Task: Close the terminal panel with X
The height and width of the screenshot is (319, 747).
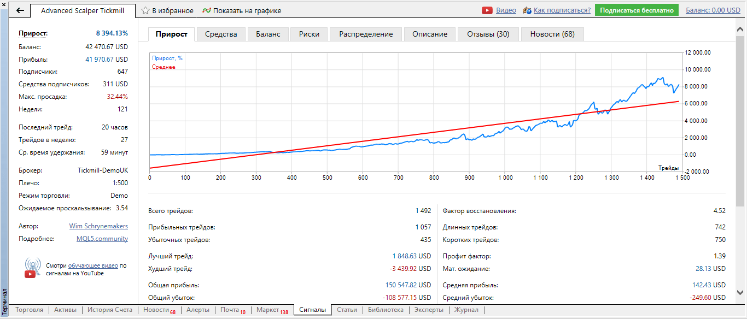Action: point(4,4)
